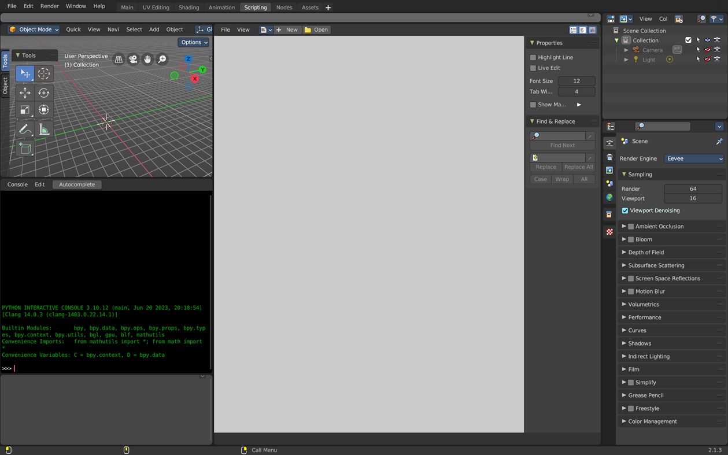
Task: Switch to the Animation workspace tab
Action: [x=221, y=8]
